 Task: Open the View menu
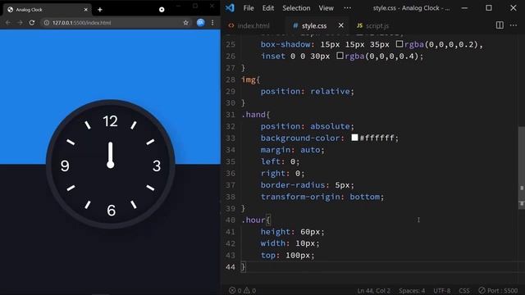tap(326, 8)
